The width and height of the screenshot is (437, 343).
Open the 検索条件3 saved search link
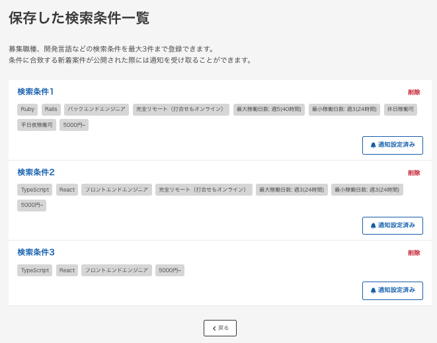coord(36,252)
